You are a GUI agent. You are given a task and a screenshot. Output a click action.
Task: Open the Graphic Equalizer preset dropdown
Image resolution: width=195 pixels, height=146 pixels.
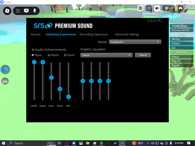[x=106, y=55]
